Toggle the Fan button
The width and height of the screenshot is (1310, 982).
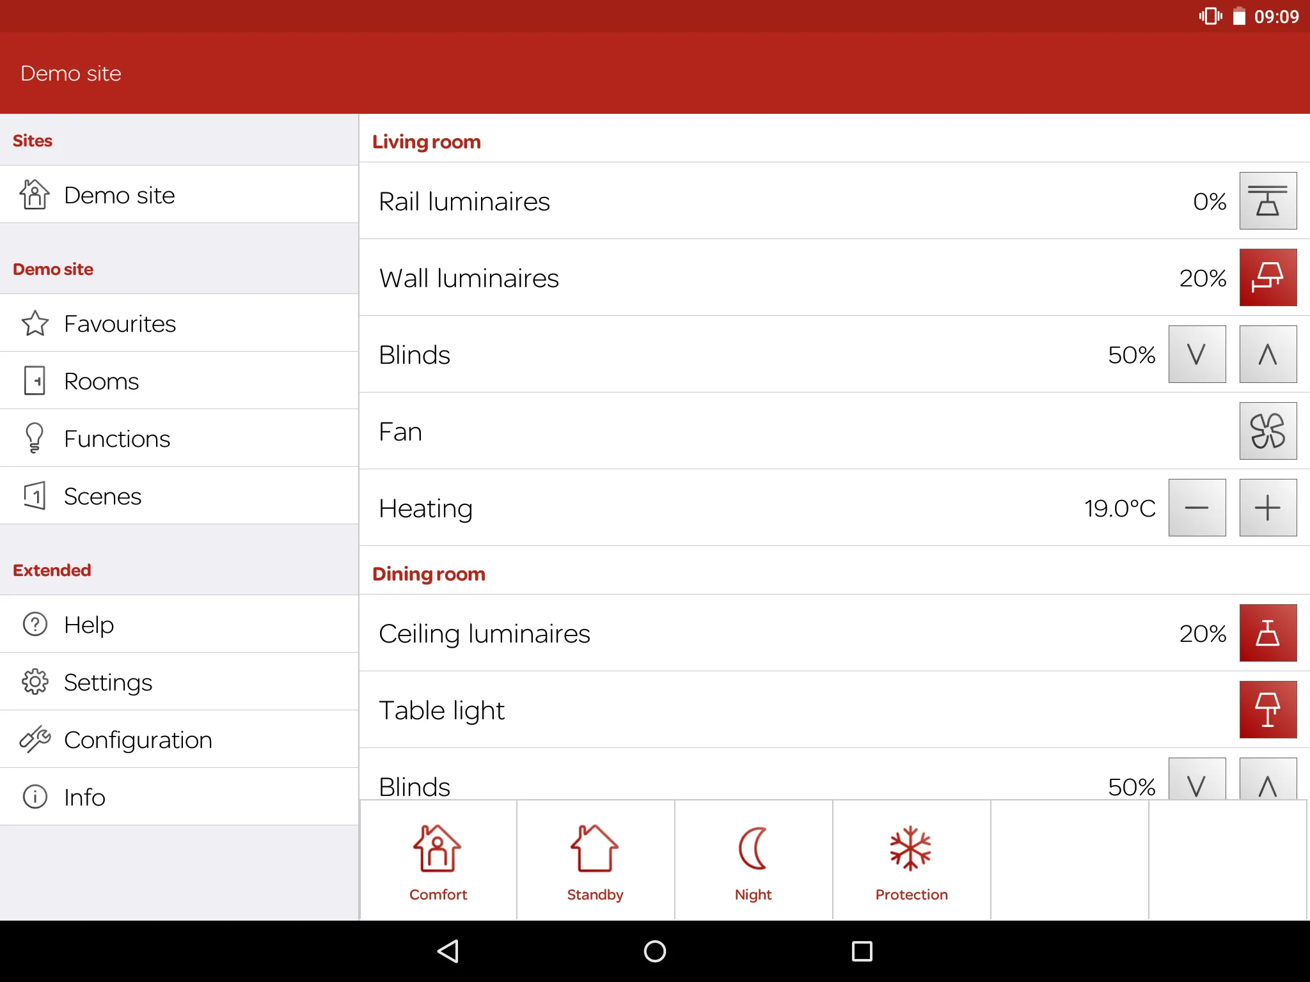click(1268, 431)
